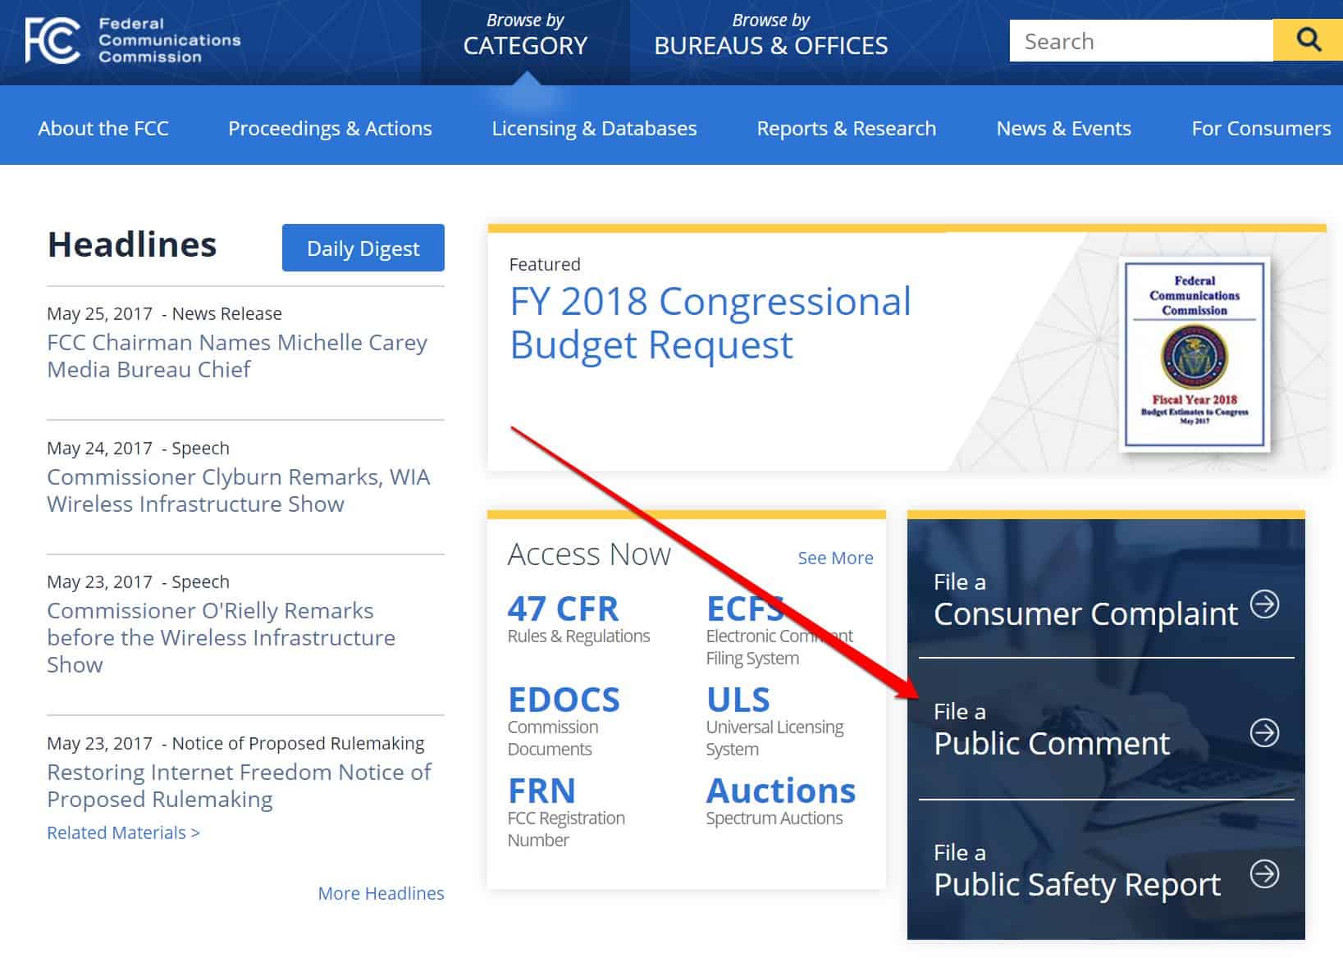
Task: Open About the FCC menu
Action: point(103,128)
